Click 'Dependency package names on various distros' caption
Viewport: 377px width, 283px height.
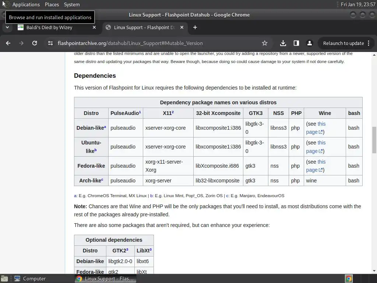pyautogui.click(x=218, y=102)
